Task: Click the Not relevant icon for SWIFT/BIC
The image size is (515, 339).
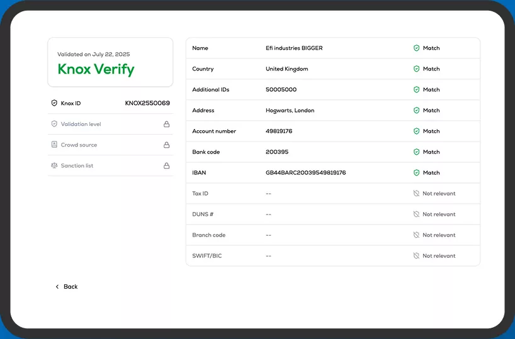Action: 416,256
